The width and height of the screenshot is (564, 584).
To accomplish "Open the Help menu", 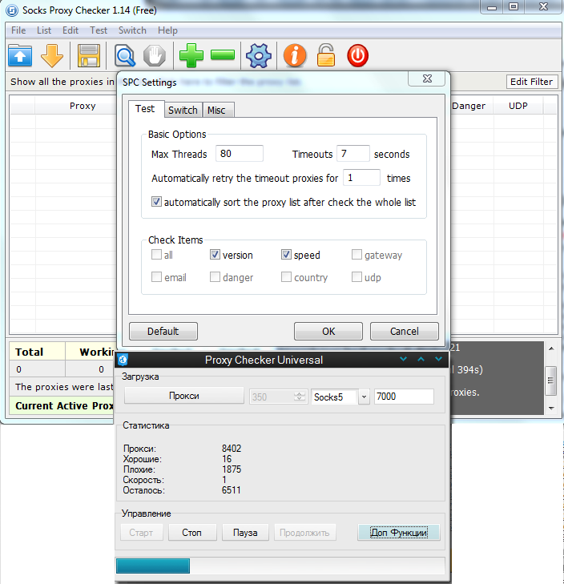I will pyautogui.click(x=167, y=30).
